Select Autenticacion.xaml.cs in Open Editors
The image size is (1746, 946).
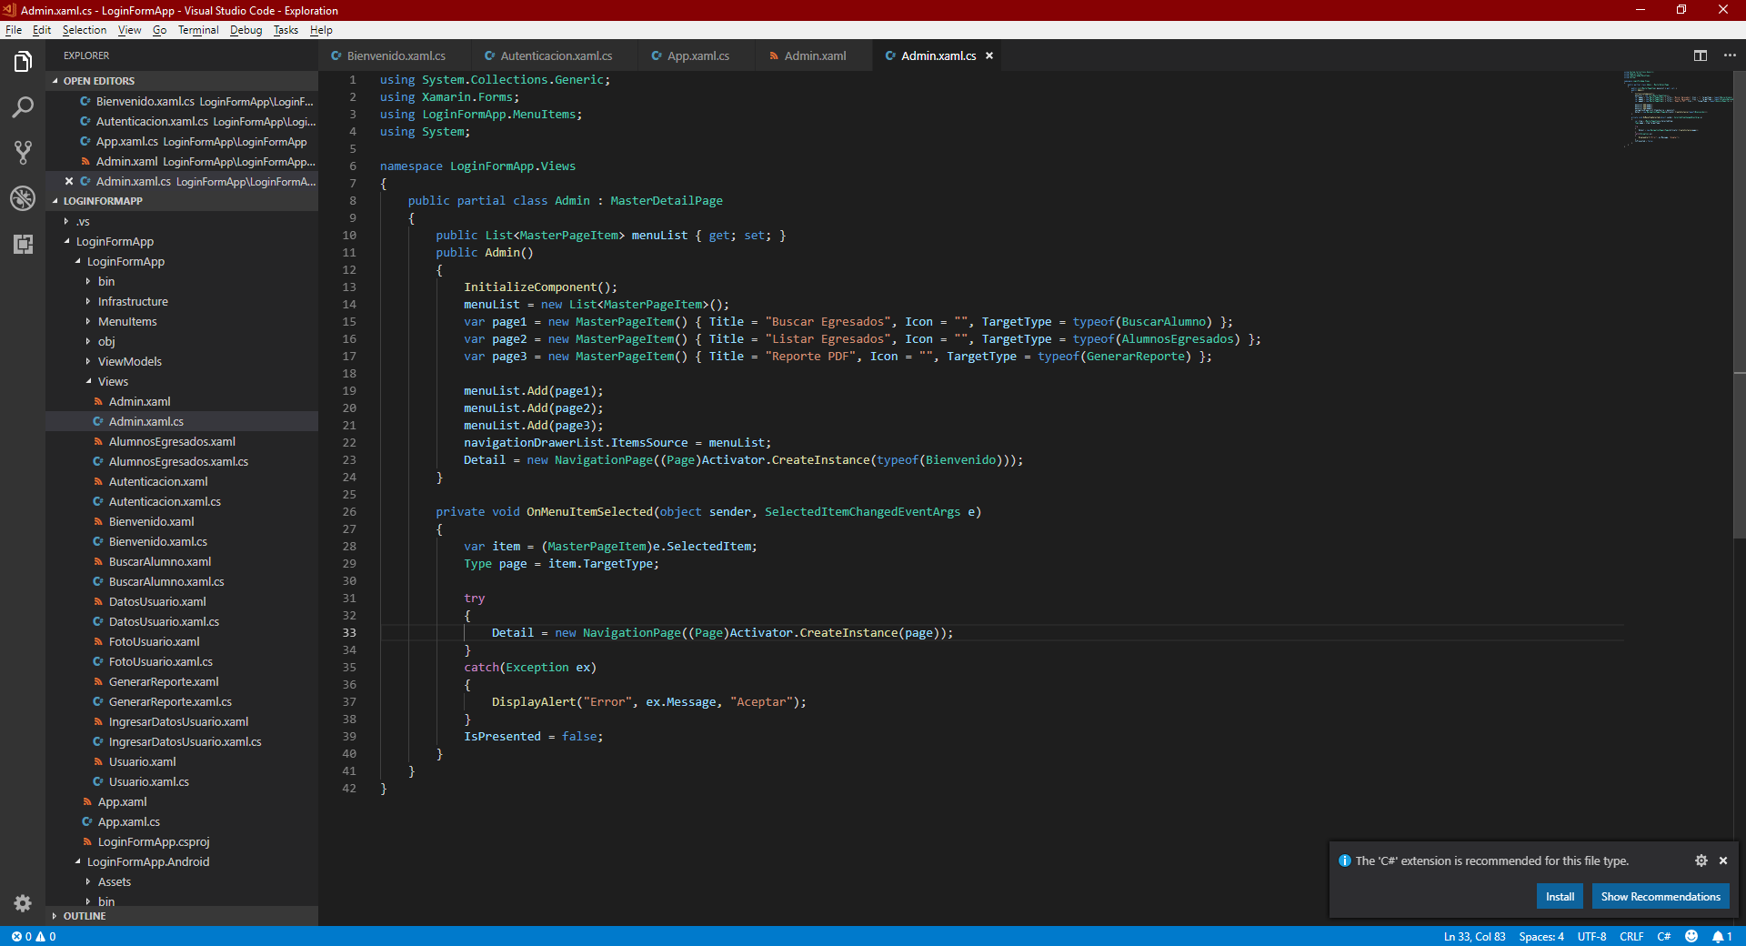182,122
